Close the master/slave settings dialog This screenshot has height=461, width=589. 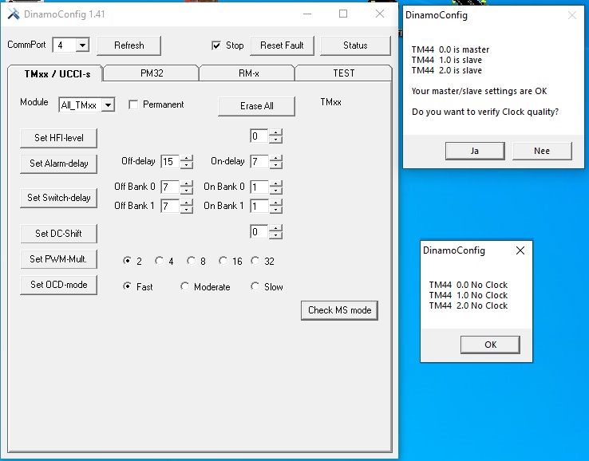(x=571, y=15)
